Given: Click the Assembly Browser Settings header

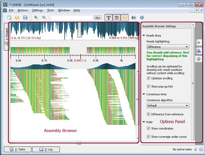Looking at the screenshot, I should 166,26.
